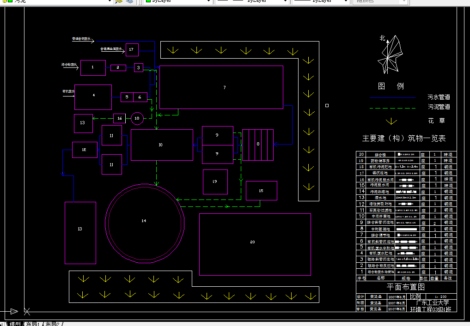
Task: Click the tab scroll arrow left of 模型
Action: 2,324
